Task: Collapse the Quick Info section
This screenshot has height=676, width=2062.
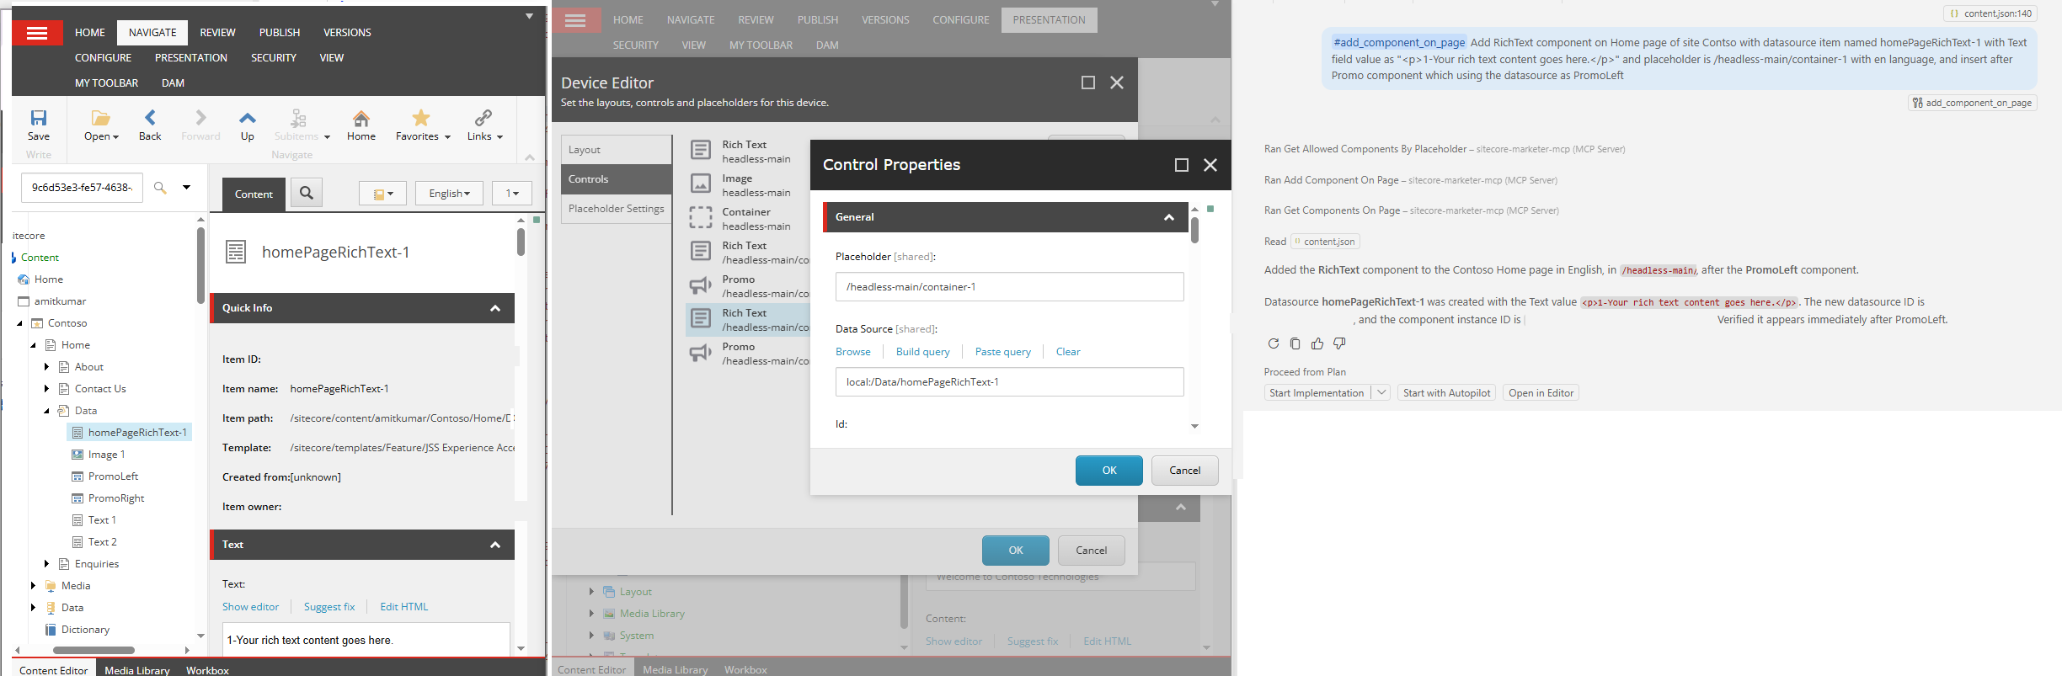Action: (x=495, y=308)
